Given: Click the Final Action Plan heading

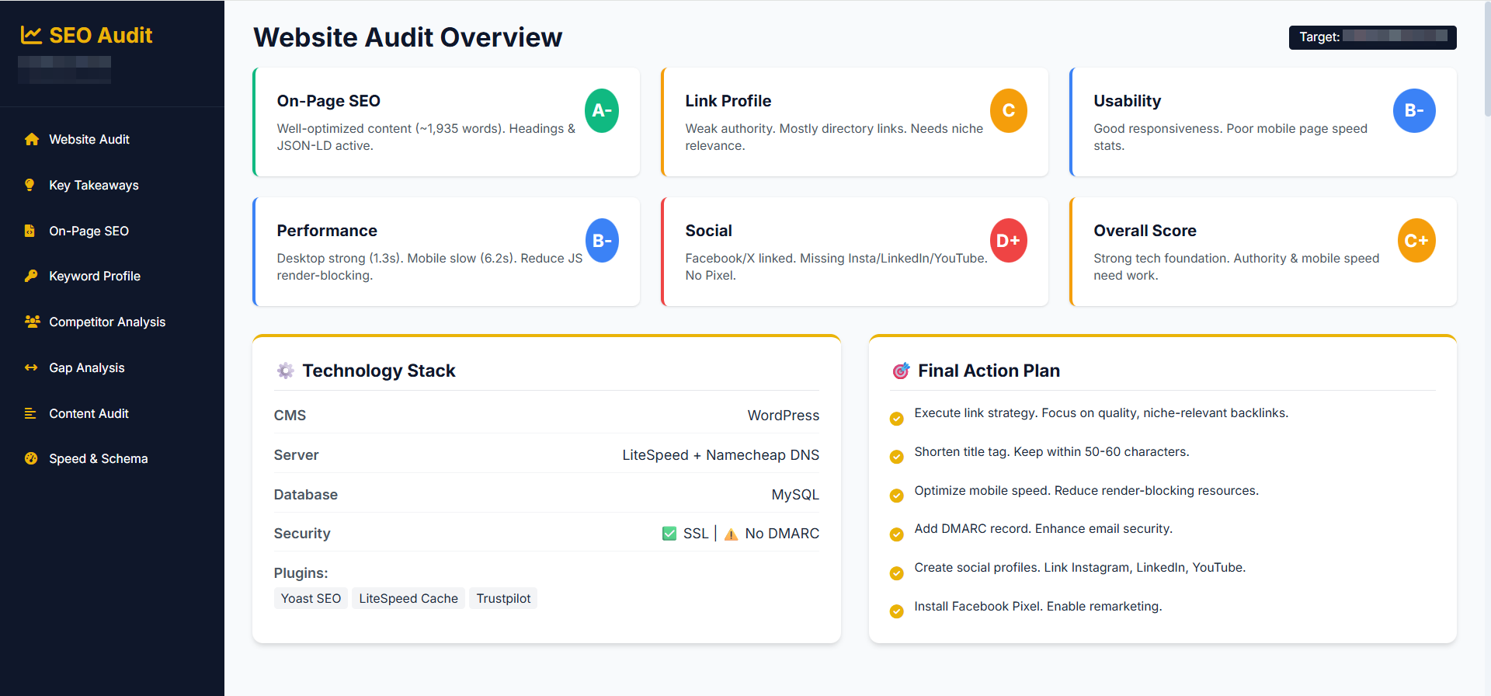Looking at the screenshot, I should (989, 371).
